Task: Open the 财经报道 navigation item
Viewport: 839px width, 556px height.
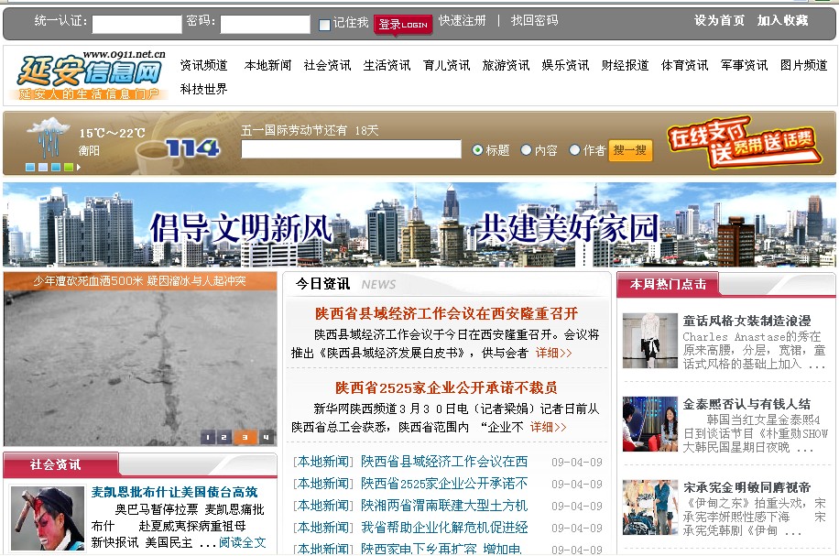Action: coord(625,65)
